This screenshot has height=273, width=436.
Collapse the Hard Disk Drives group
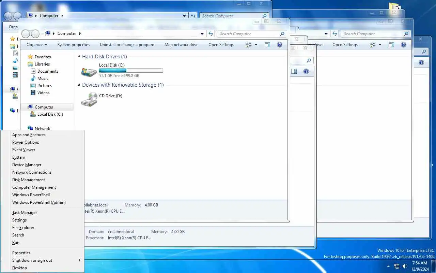pyautogui.click(x=79, y=57)
